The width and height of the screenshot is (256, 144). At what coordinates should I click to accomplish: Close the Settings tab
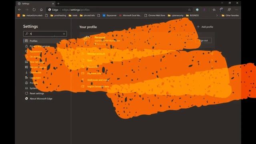coord(53,4)
